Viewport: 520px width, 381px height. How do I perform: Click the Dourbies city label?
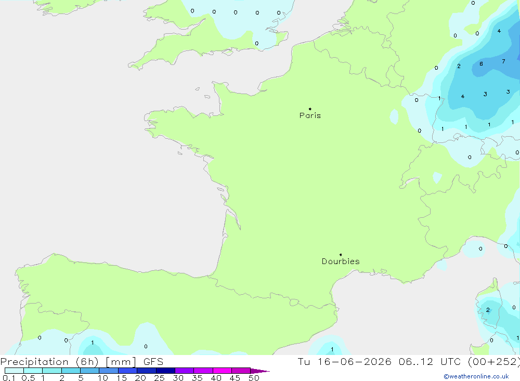[341, 261]
